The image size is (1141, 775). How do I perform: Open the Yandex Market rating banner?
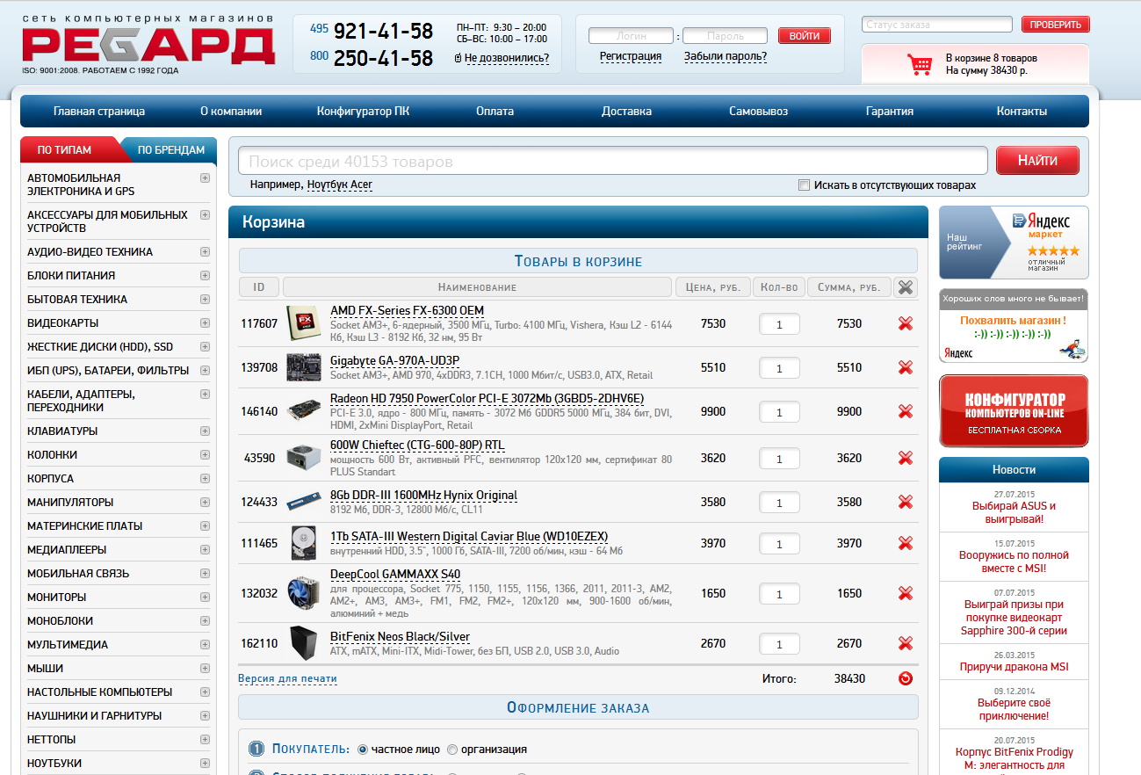click(1014, 243)
